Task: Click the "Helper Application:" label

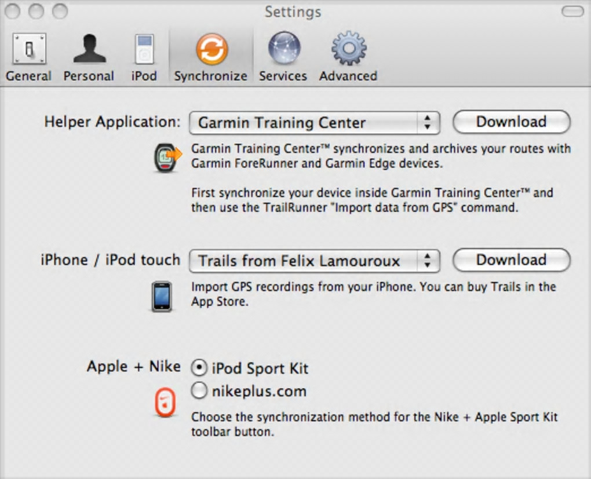Action: [x=112, y=122]
